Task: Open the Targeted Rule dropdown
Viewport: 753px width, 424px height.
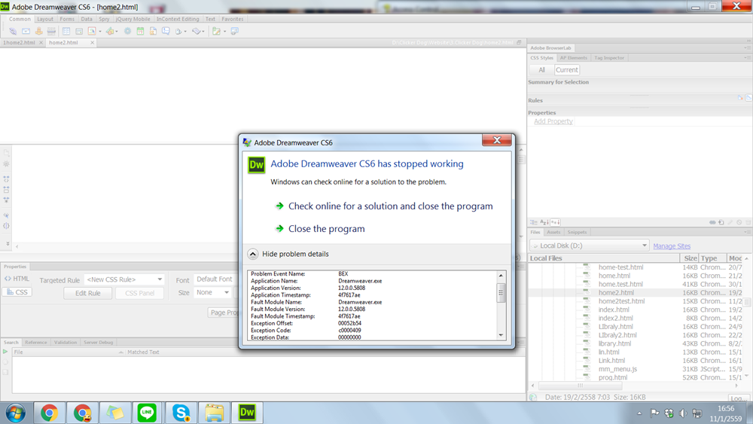Action: click(x=124, y=279)
